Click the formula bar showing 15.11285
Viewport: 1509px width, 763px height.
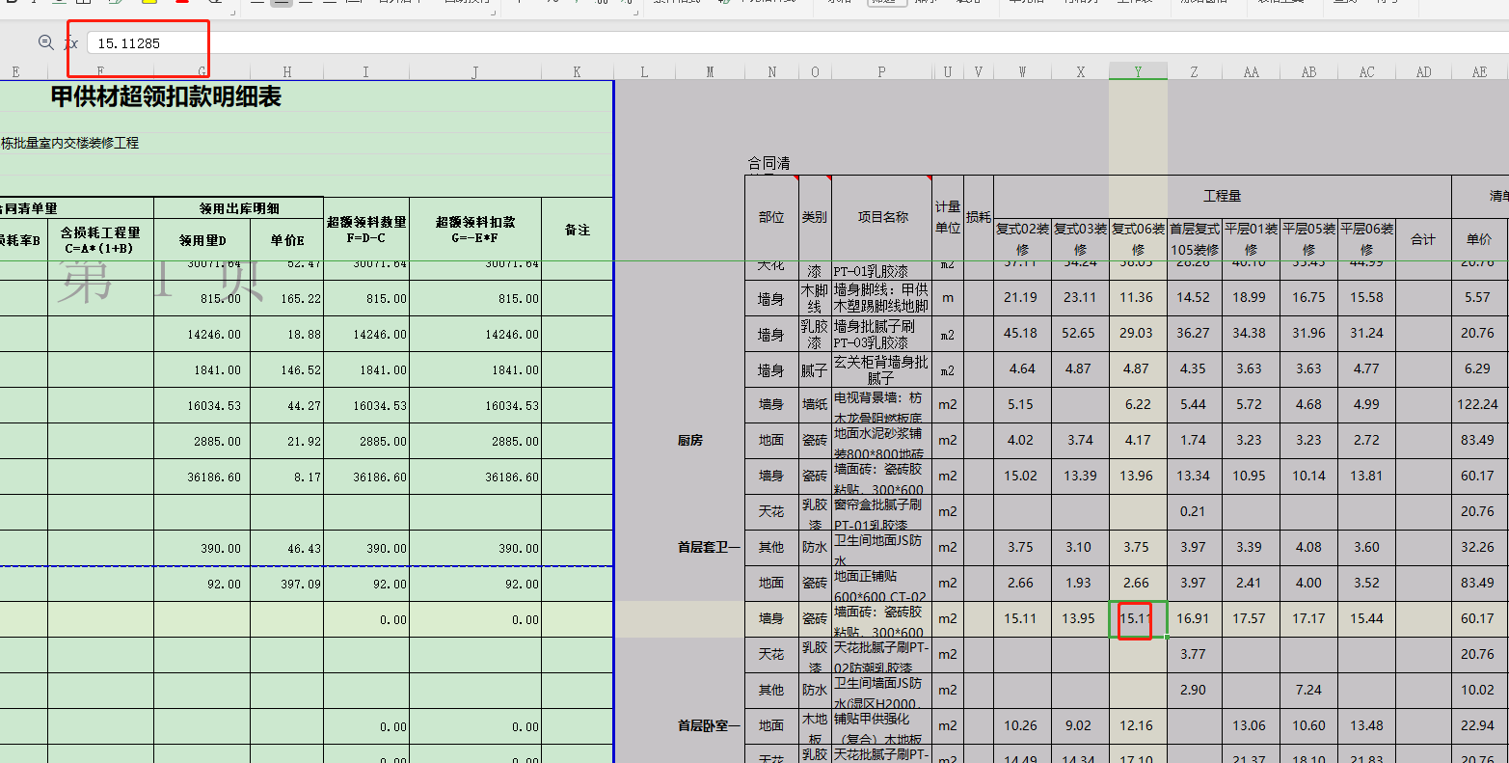(797, 43)
